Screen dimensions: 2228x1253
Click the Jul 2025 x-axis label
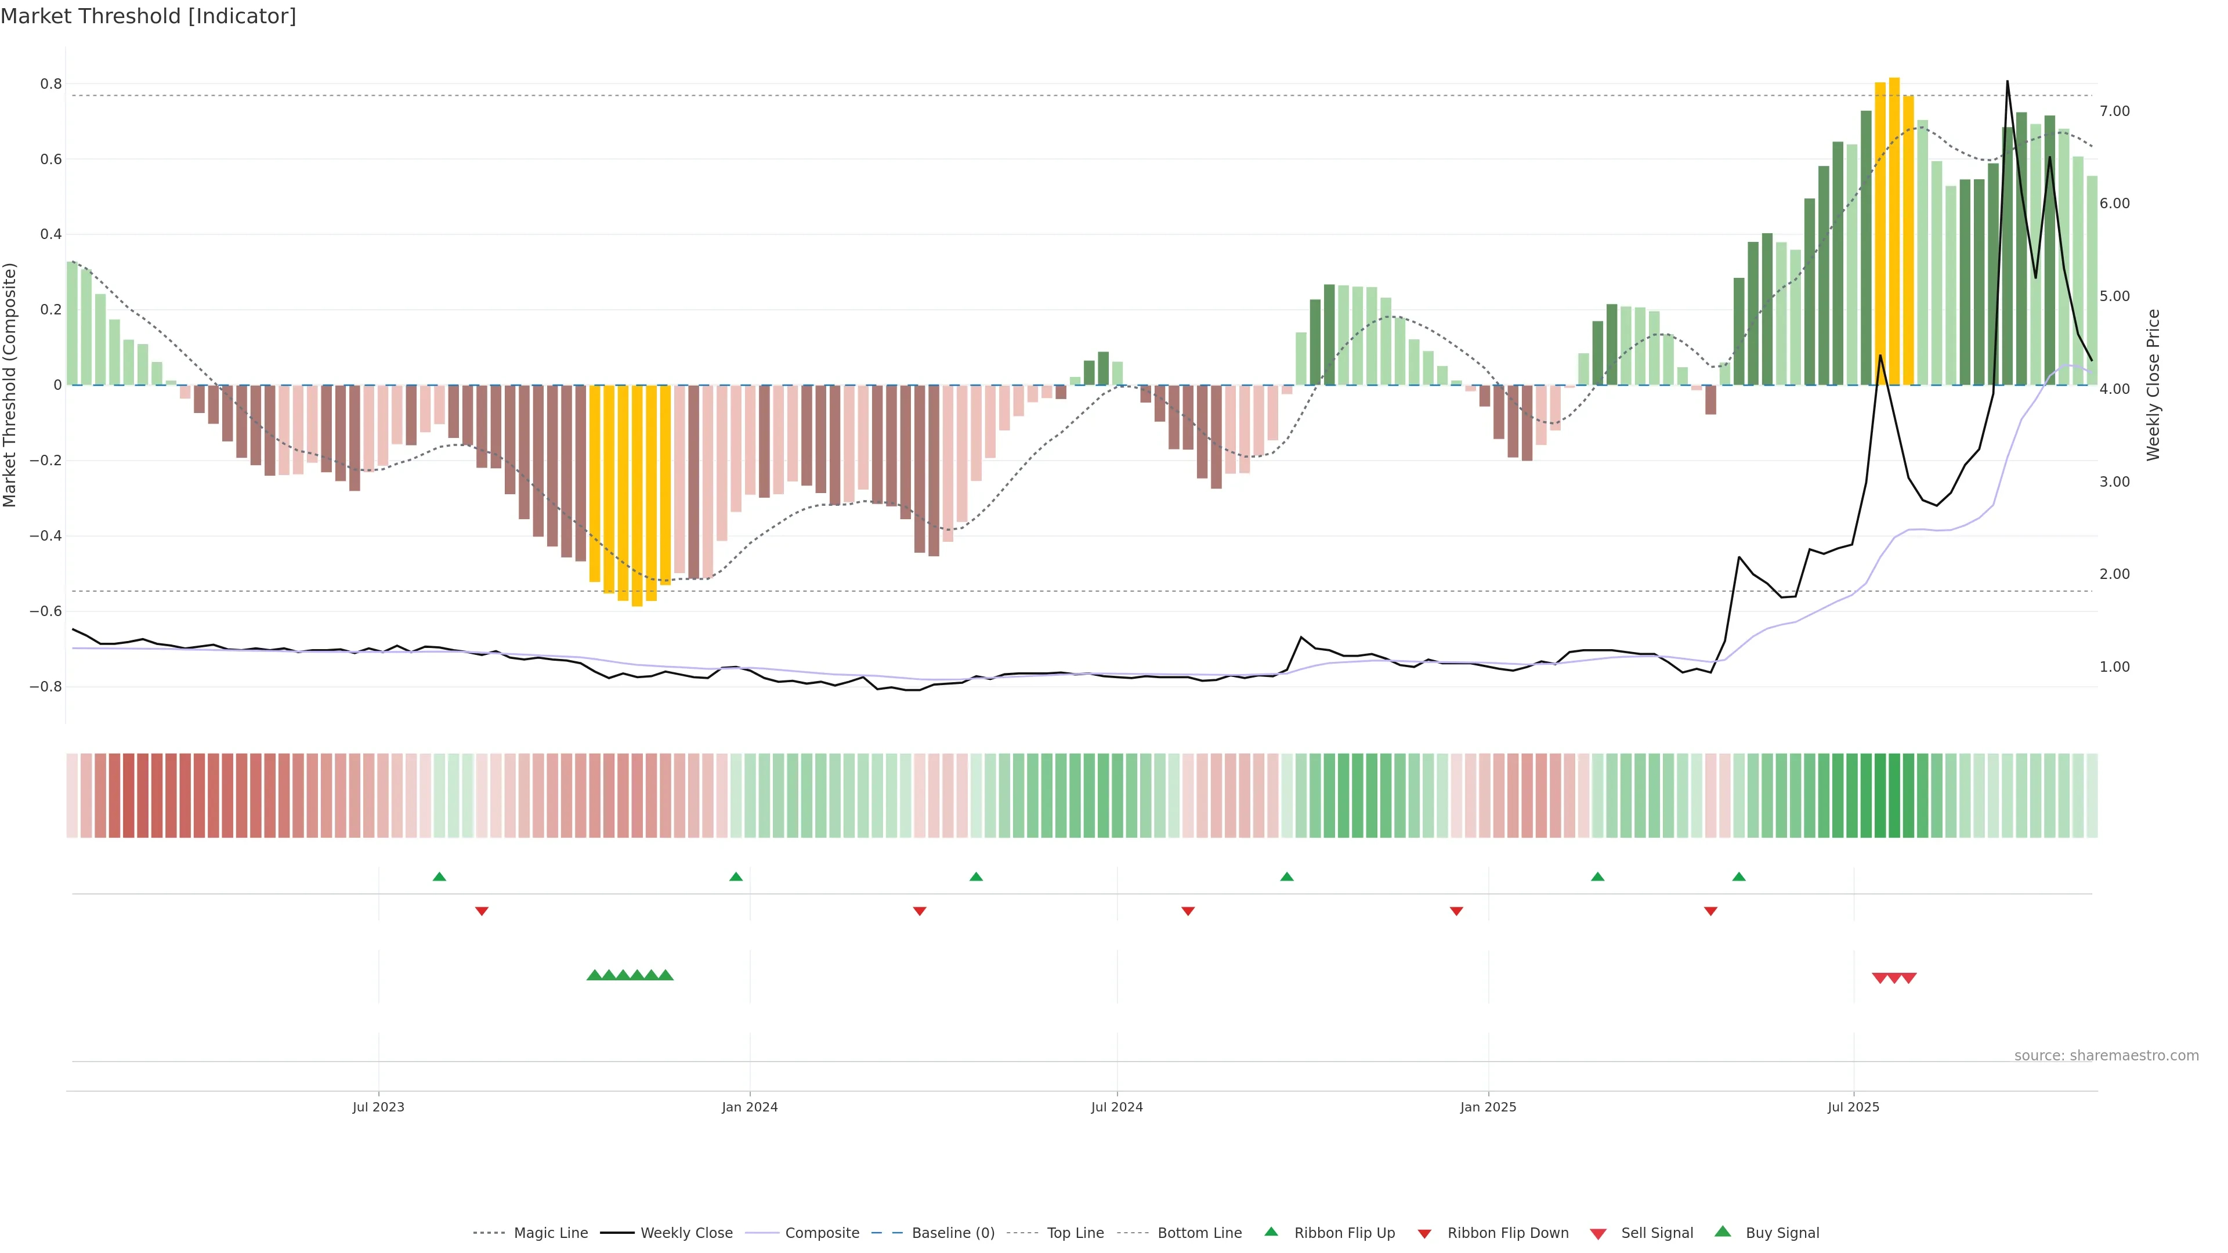coord(1854,1107)
